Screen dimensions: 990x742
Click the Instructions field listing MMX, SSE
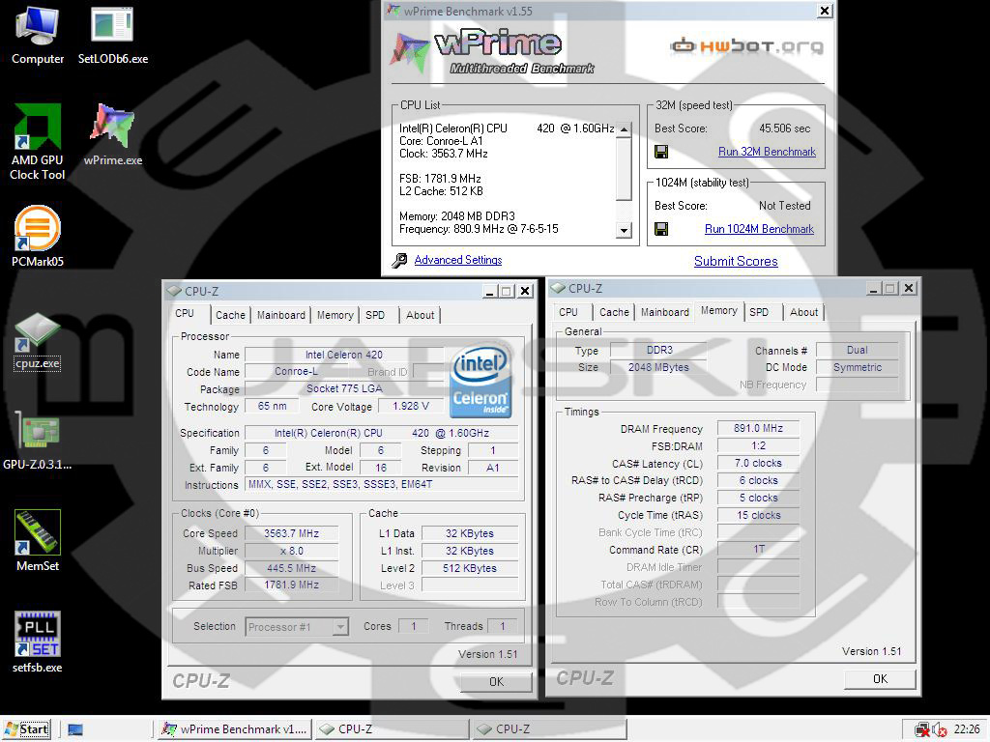point(381,485)
